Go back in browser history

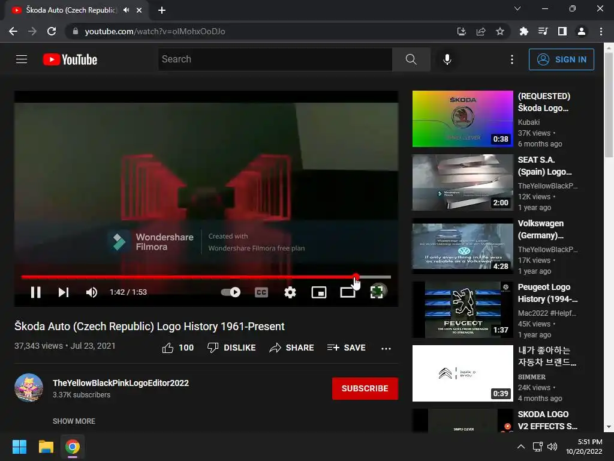tap(13, 31)
